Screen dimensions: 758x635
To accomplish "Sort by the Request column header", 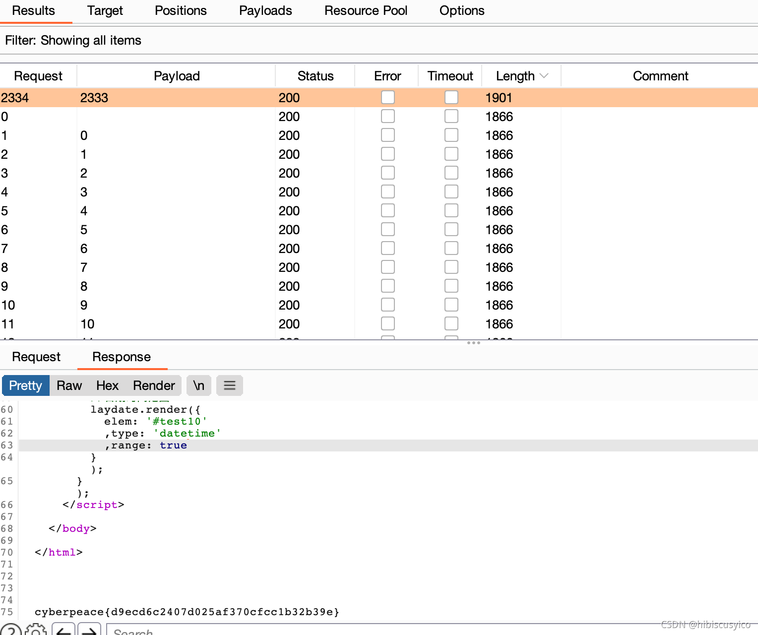I will point(38,76).
